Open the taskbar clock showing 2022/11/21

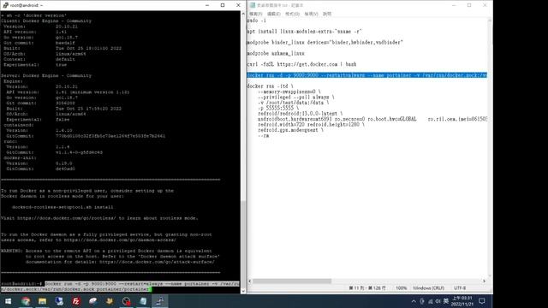[x=462, y=301]
